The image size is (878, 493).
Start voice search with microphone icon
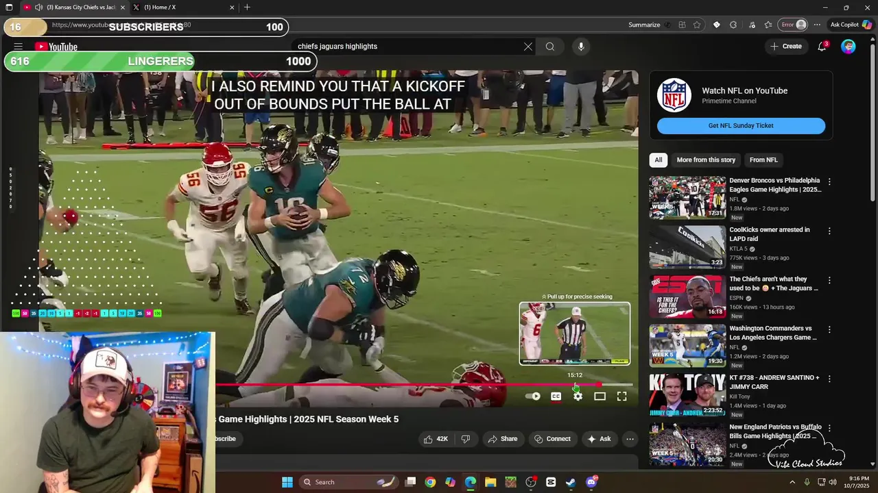(x=581, y=47)
